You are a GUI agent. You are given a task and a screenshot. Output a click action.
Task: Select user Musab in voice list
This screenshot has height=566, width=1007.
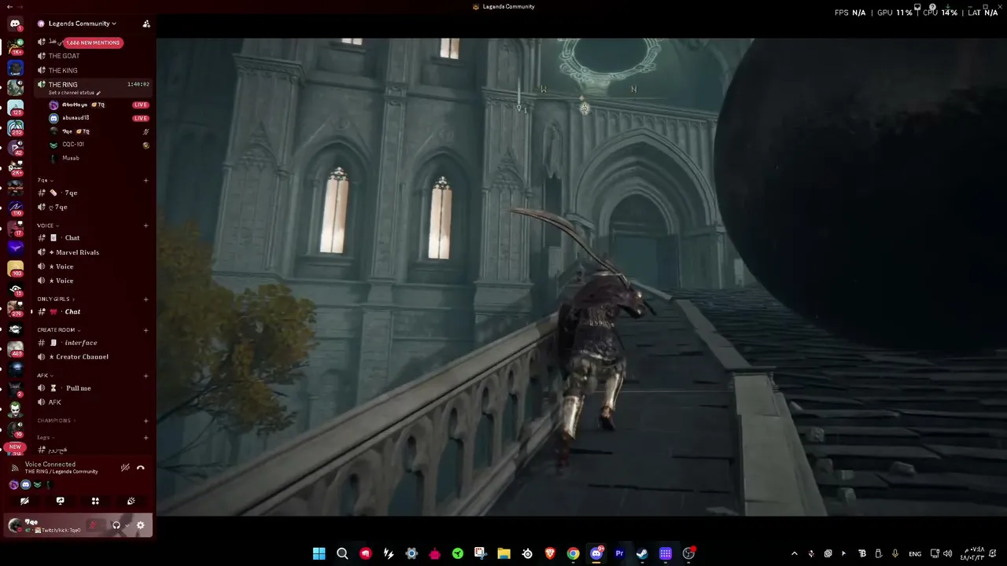(71, 158)
